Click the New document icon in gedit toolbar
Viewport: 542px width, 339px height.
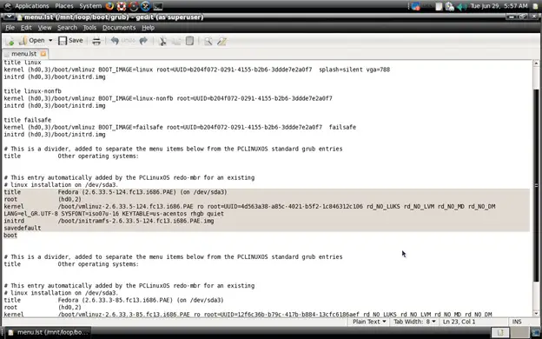[10, 41]
